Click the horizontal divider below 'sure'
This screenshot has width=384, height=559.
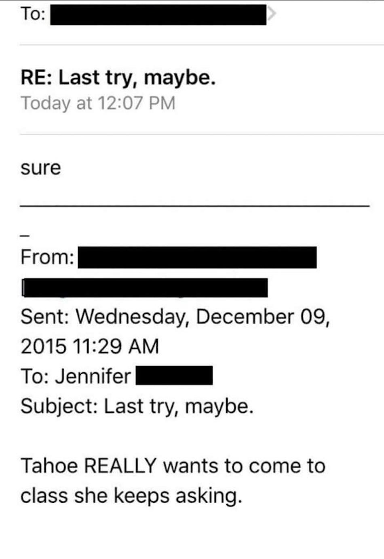[195, 206]
